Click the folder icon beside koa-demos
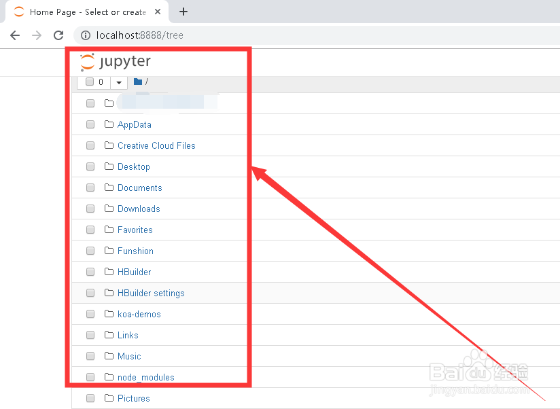 (x=109, y=314)
